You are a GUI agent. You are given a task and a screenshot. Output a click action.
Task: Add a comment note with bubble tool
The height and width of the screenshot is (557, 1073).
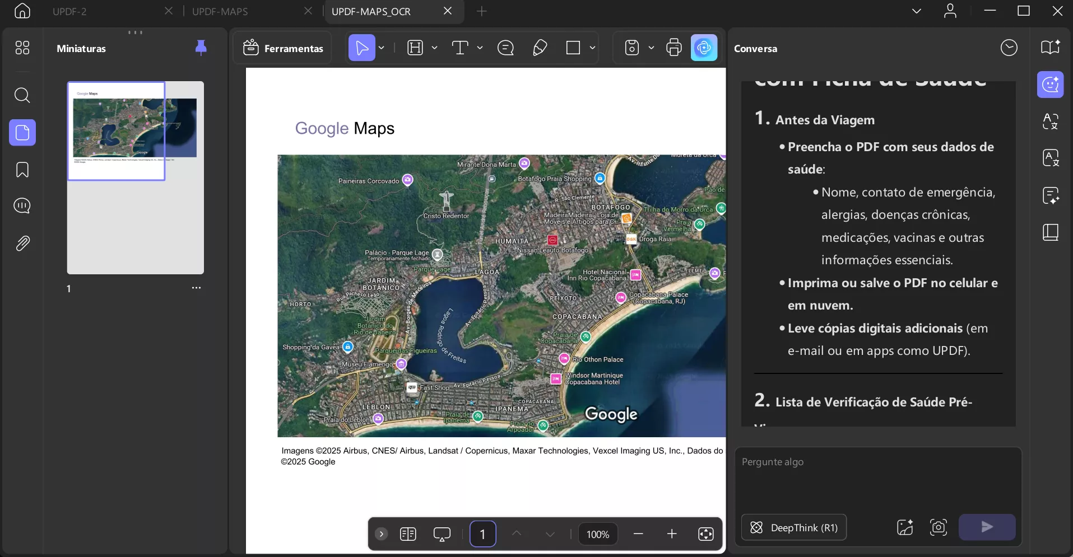505,48
